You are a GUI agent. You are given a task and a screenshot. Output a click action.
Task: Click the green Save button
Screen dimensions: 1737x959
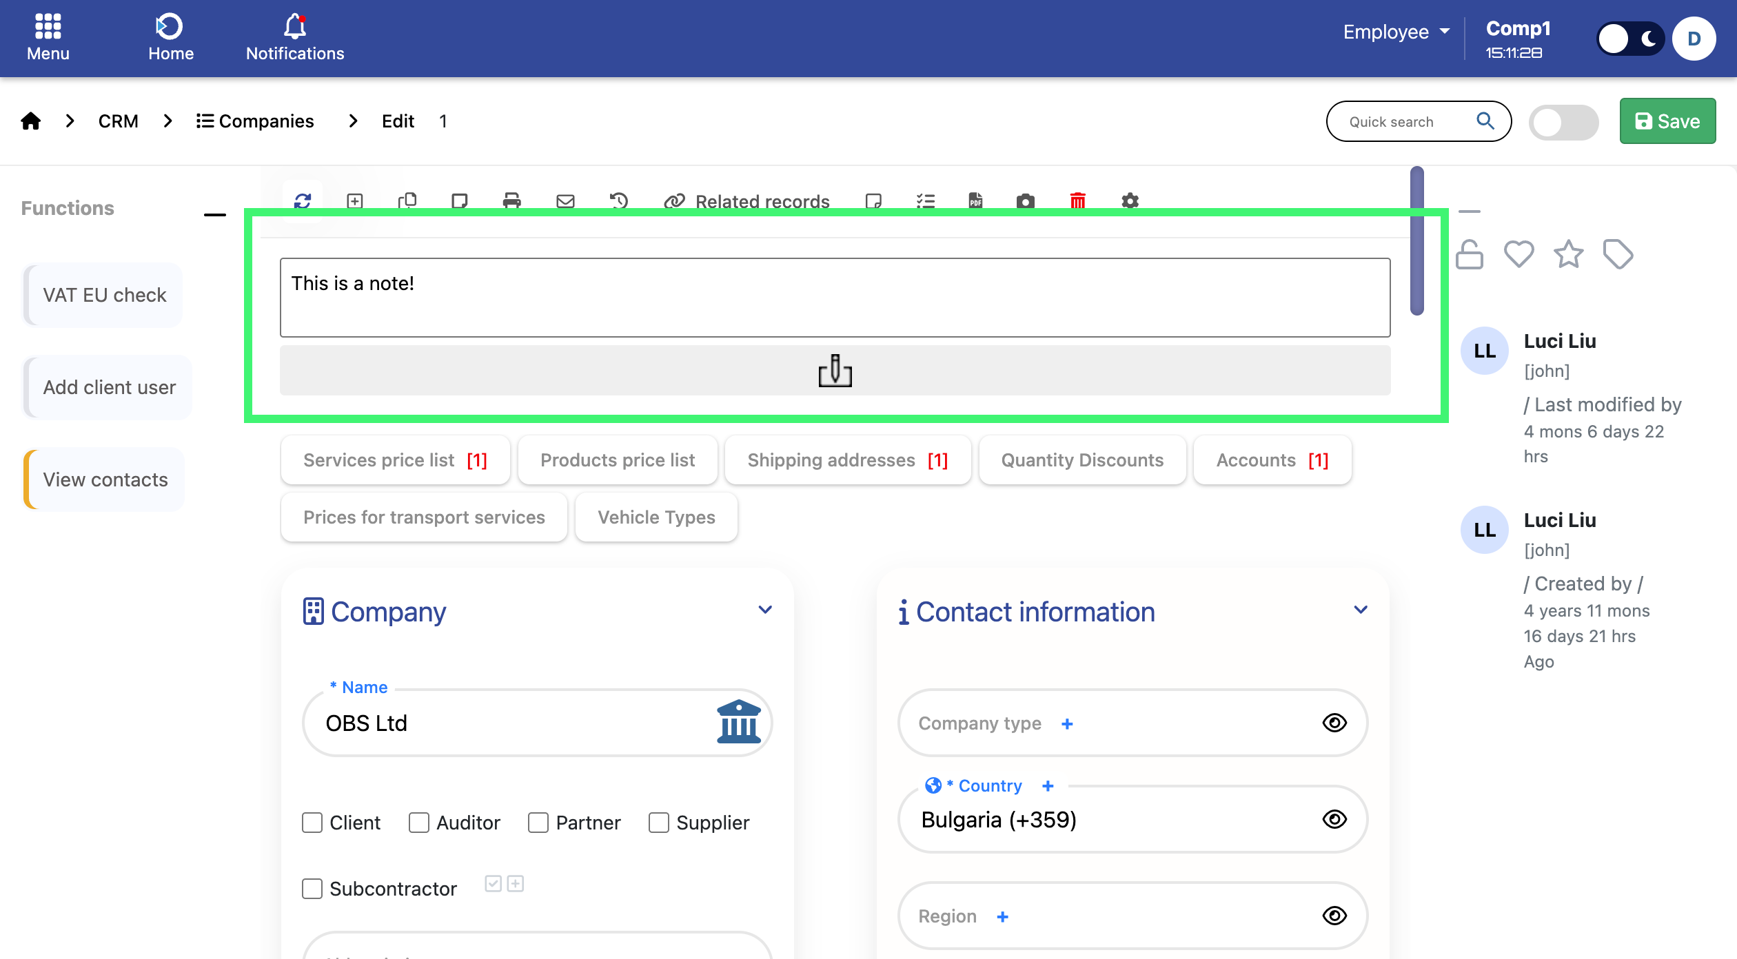click(x=1667, y=121)
